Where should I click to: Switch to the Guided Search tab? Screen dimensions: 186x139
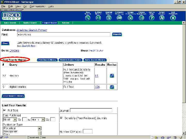point(30,23)
